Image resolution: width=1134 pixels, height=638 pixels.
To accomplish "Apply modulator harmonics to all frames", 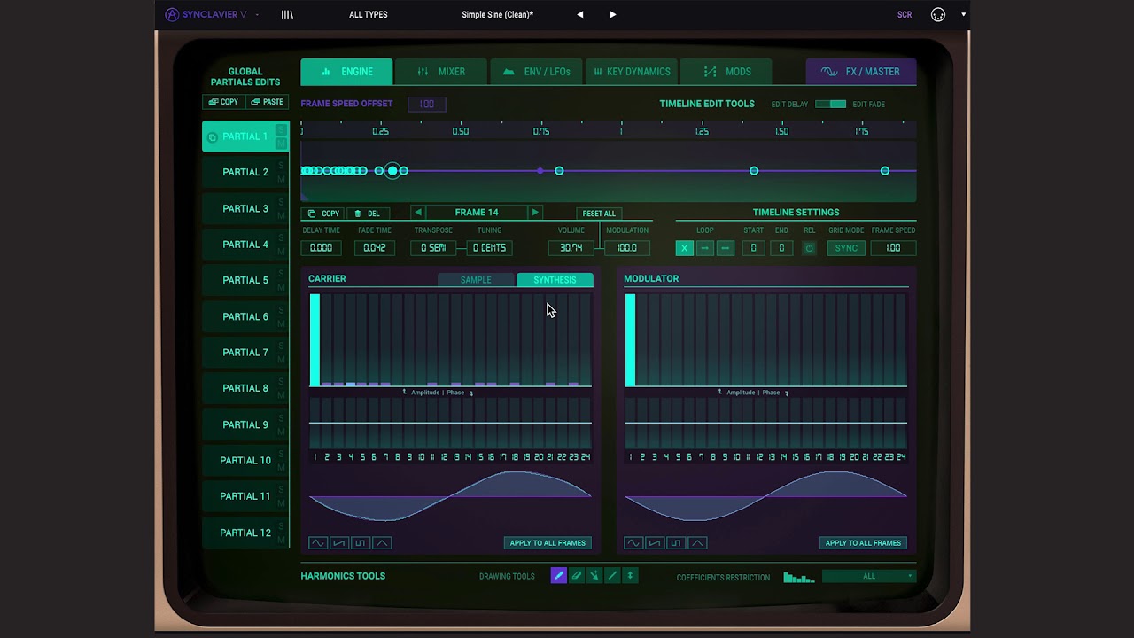I will click(863, 543).
